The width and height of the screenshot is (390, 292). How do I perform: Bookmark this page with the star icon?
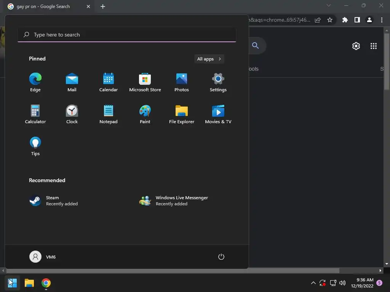tap(330, 20)
